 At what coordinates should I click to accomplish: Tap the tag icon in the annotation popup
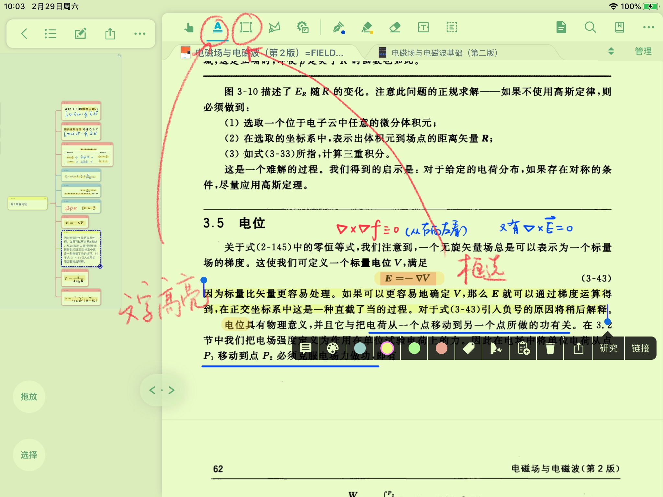(468, 348)
